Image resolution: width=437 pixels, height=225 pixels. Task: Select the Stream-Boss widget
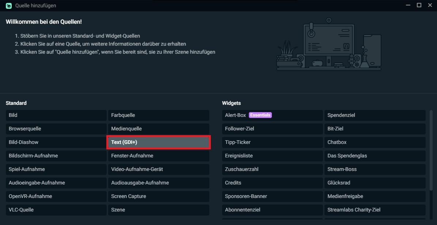point(375,169)
